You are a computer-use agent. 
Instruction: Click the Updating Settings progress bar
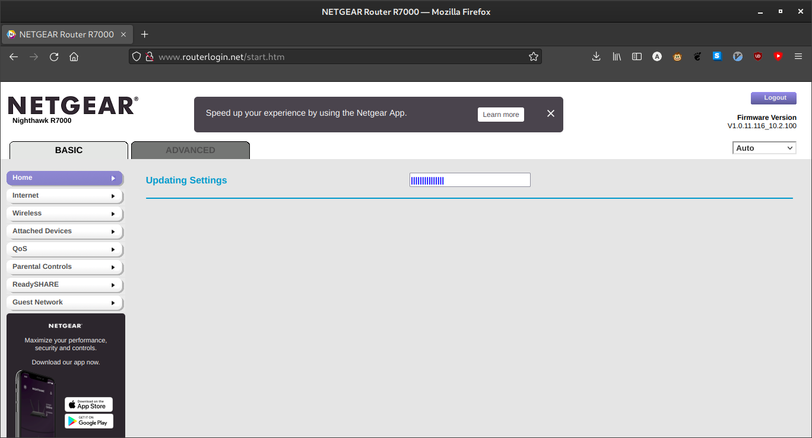470,180
